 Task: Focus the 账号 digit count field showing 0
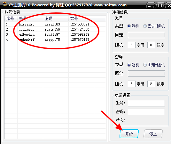pyautogui.click(x=151, y=45)
